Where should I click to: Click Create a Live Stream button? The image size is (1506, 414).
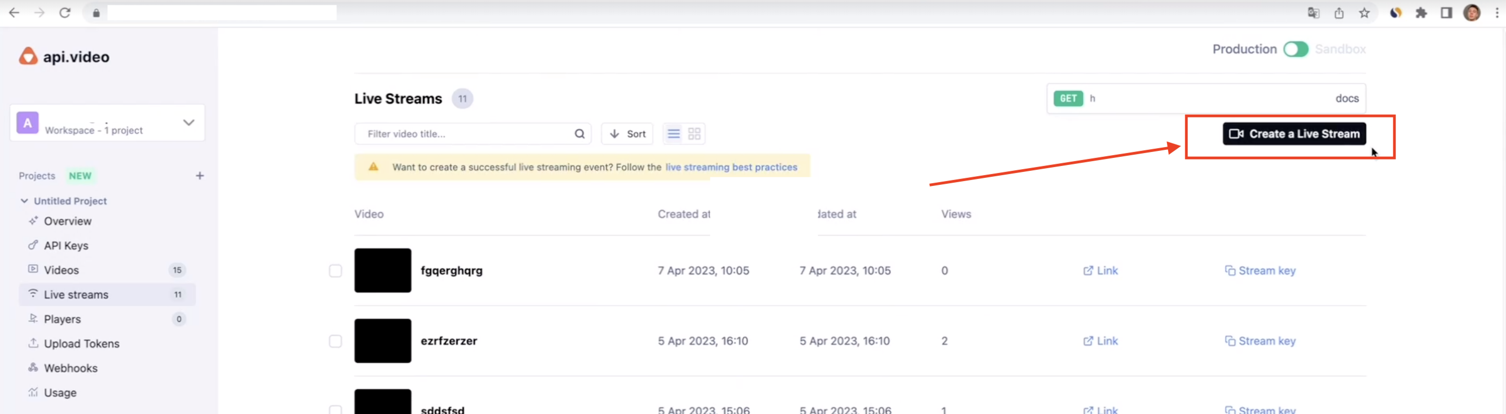[1294, 134]
